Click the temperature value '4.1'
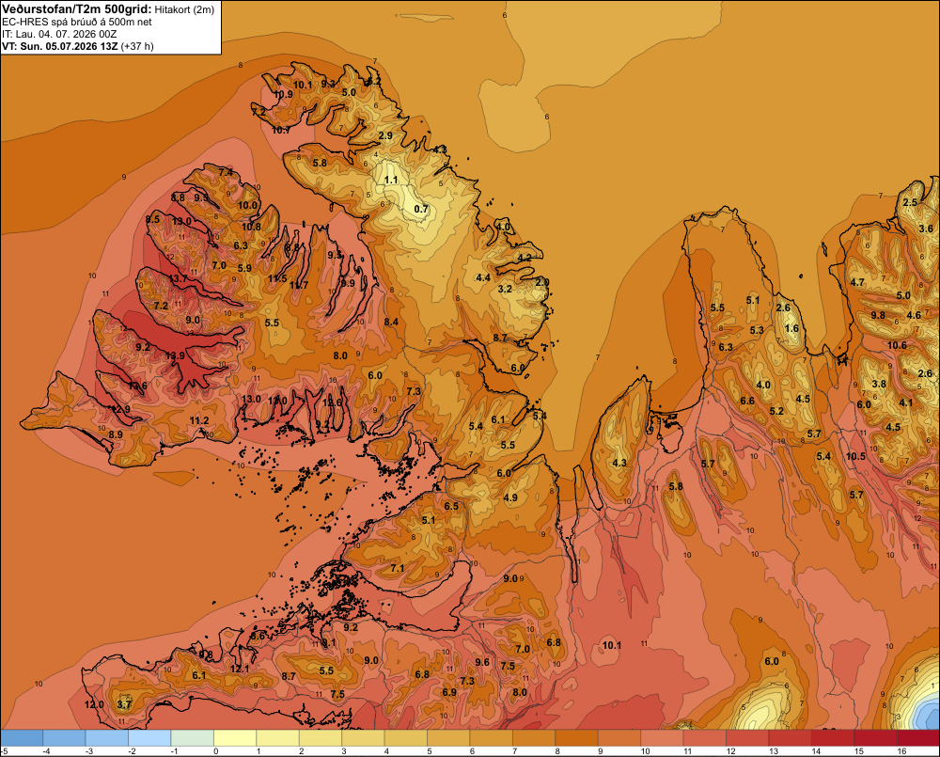The image size is (940, 757). coord(906,403)
